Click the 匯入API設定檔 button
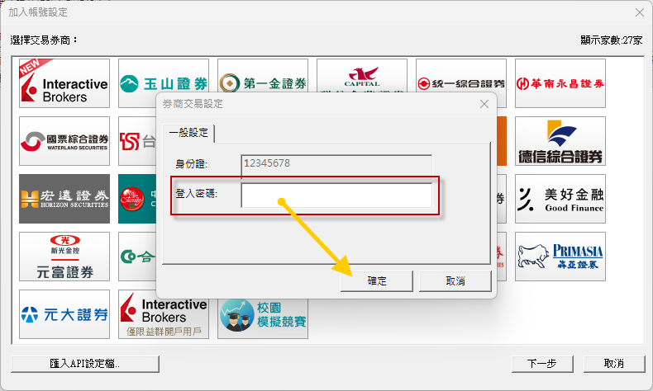This screenshot has height=391, width=653. tap(84, 364)
